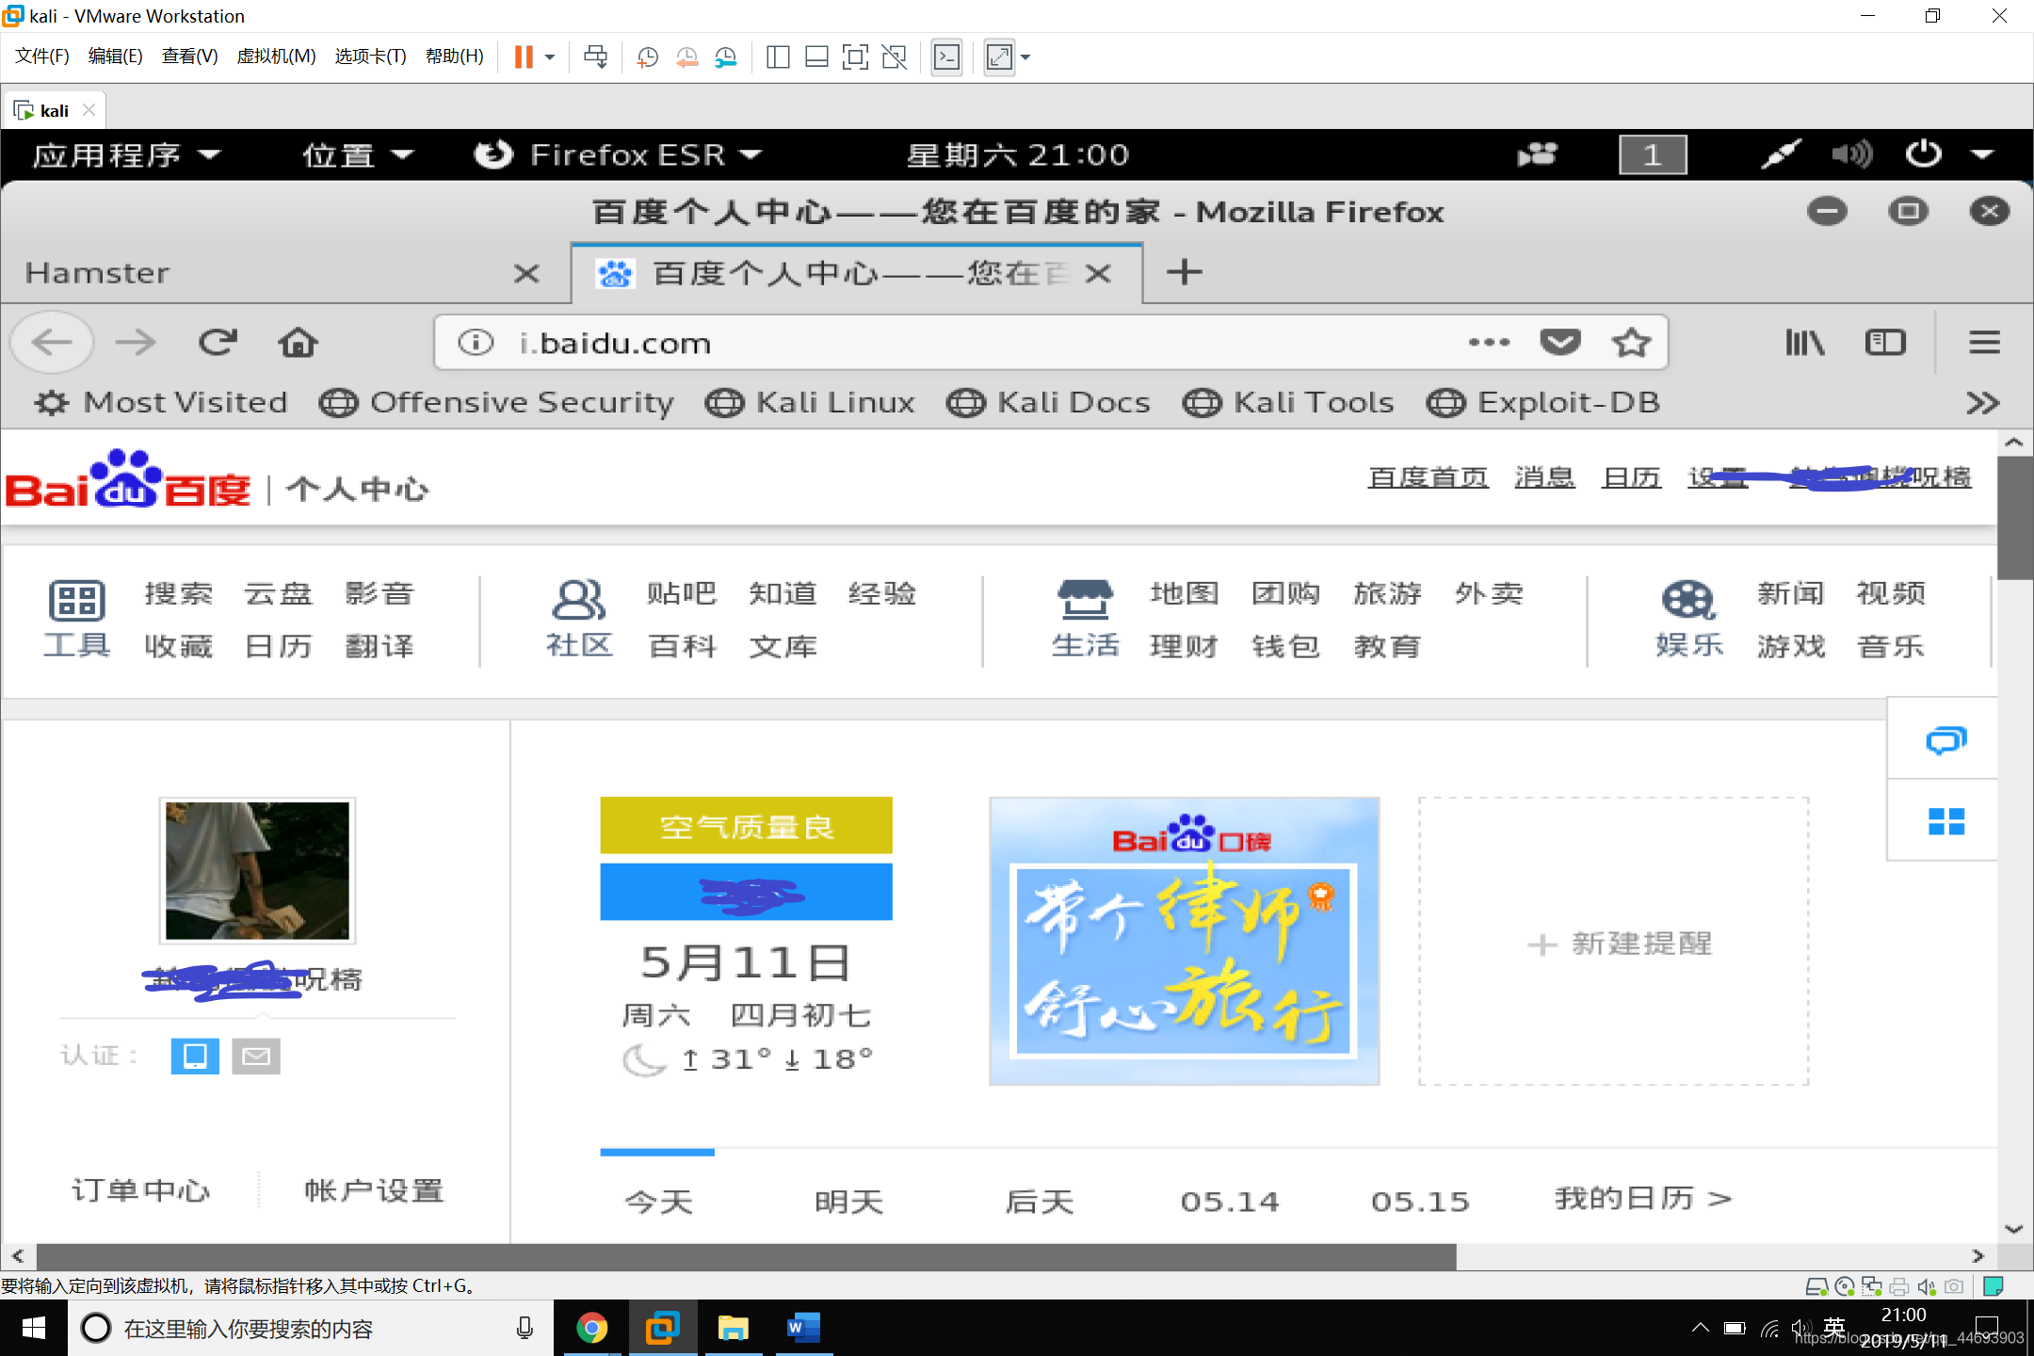Go to Firefox home page icon
This screenshot has width=2034, height=1356.
tap(298, 342)
